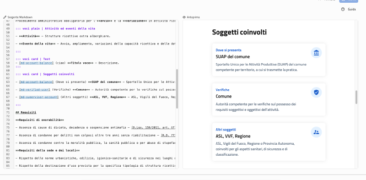Click the '**Attività**' line about Strutture ricettive
The image size is (366, 180).
click(x=63, y=36)
